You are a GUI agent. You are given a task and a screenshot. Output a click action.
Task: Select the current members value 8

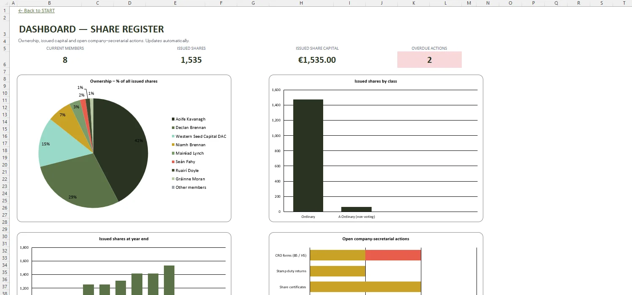[65, 60]
